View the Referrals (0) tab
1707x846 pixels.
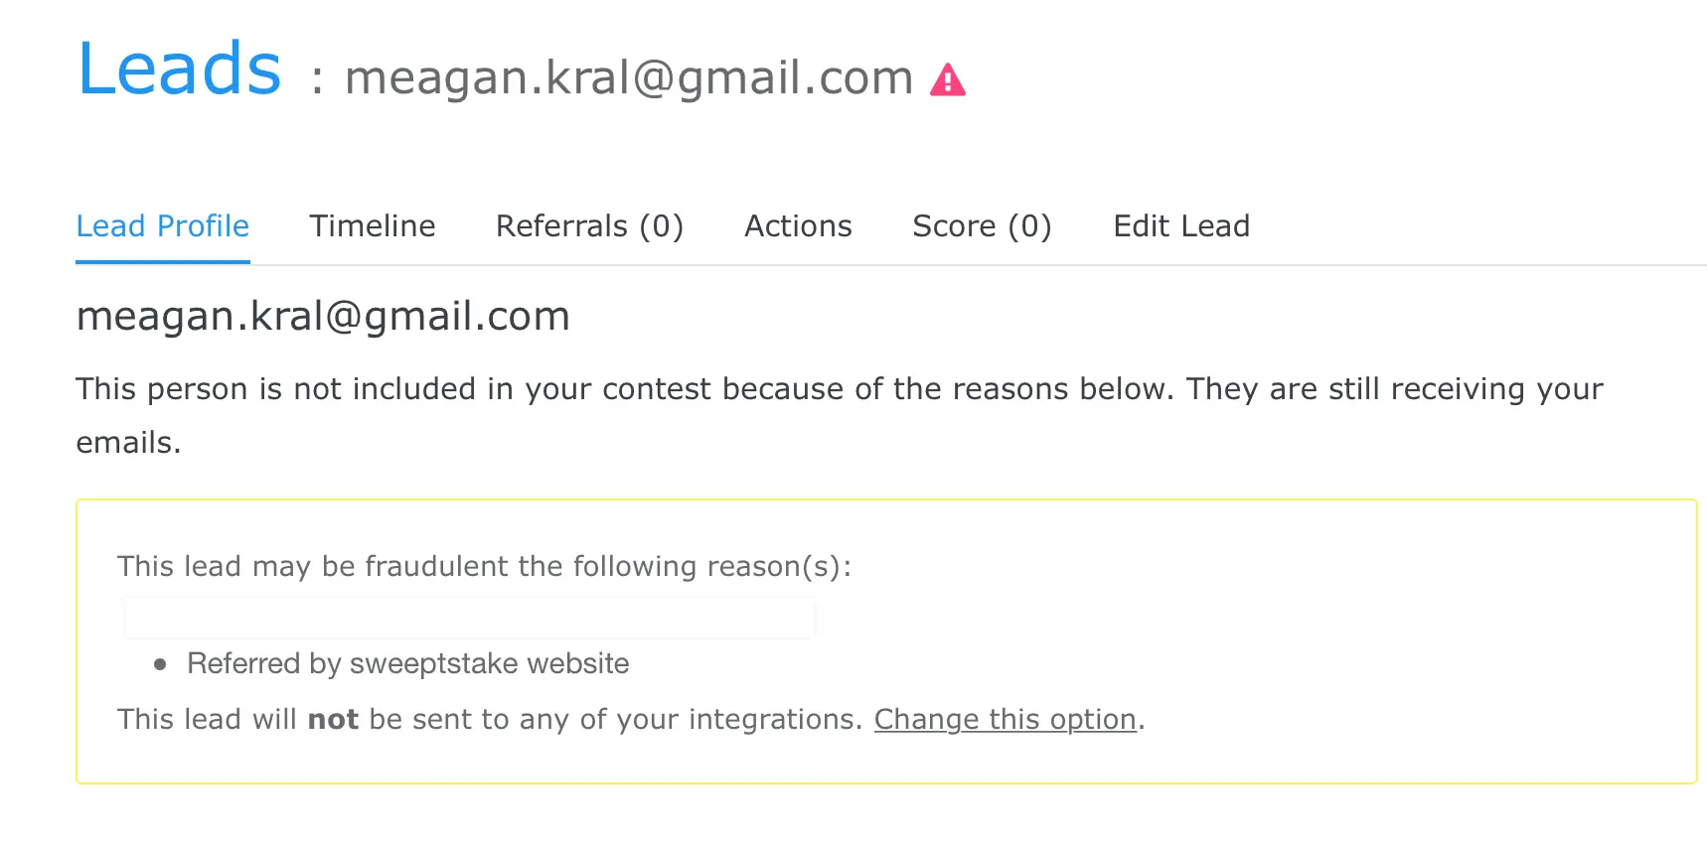coord(589,226)
